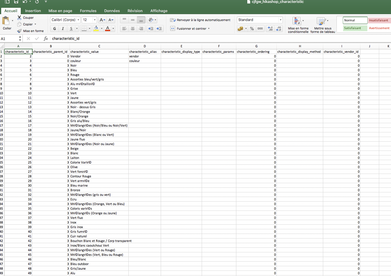Toggle Renvoyer à la ligne automatiquement
This screenshot has height=276, width=391.
[x=200, y=20]
